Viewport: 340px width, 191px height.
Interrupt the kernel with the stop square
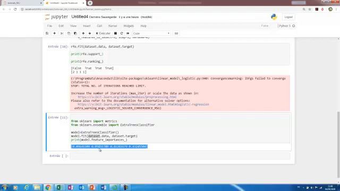(x=116, y=33)
